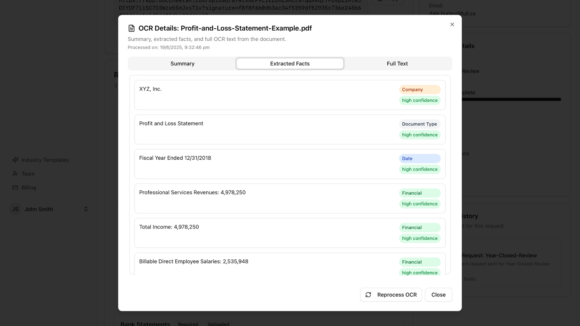Click high confidence badge for Total Income
The width and height of the screenshot is (580, 326).
[420, 238]
